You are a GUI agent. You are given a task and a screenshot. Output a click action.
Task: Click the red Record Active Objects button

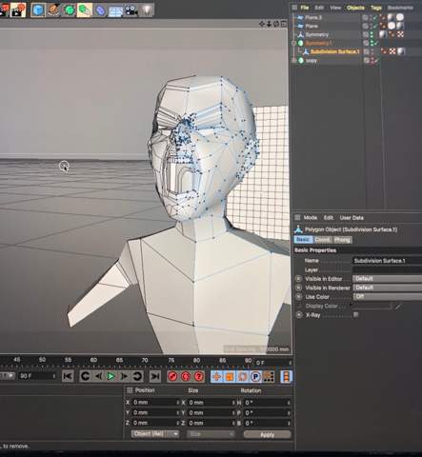[x=172, y=376]
